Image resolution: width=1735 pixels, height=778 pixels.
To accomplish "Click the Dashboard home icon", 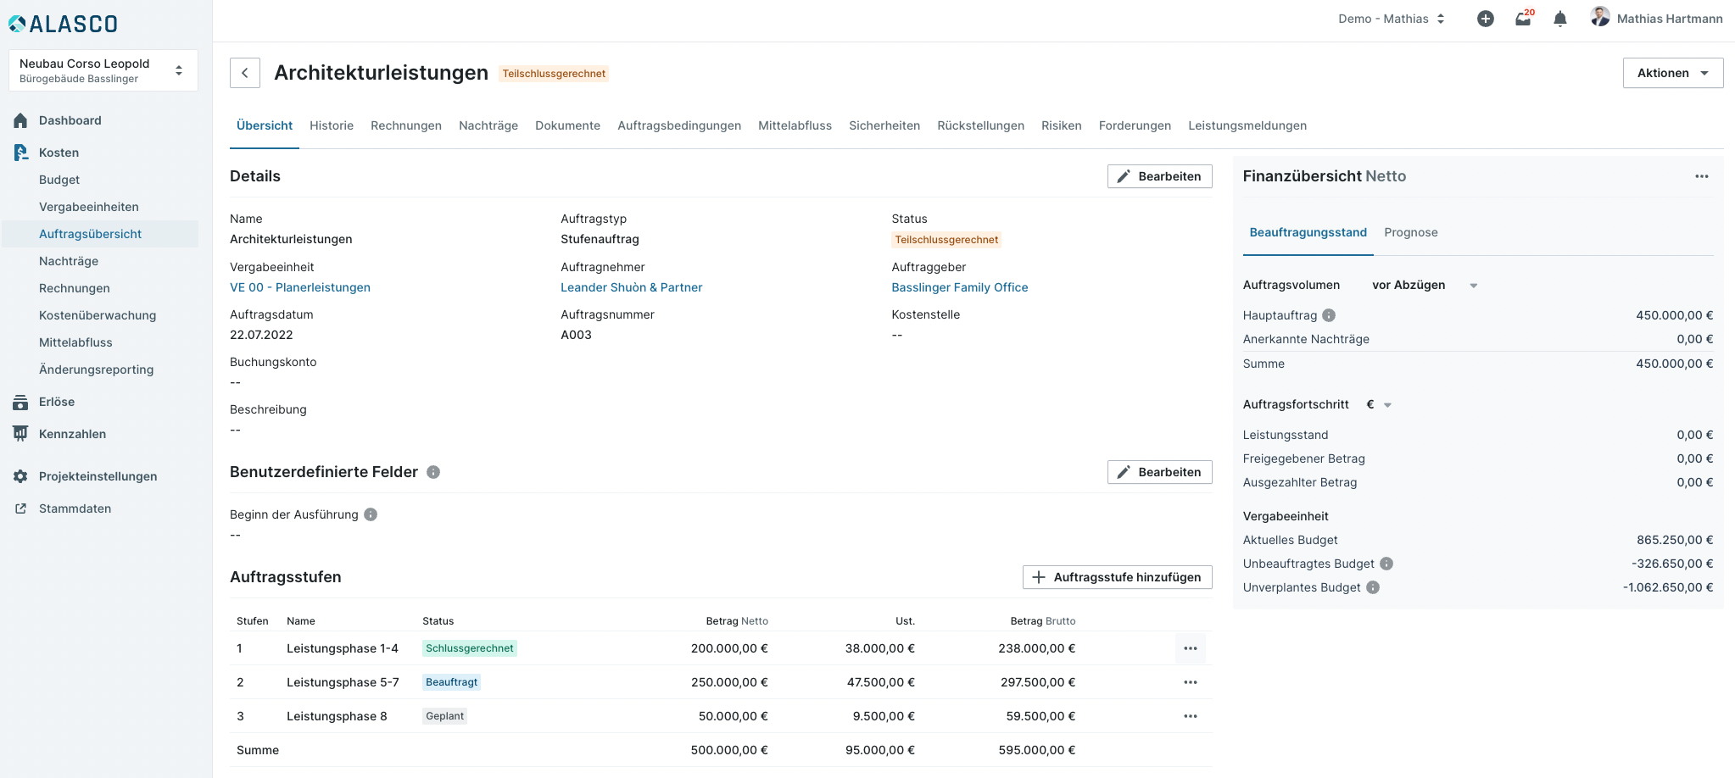I will 21,120.
